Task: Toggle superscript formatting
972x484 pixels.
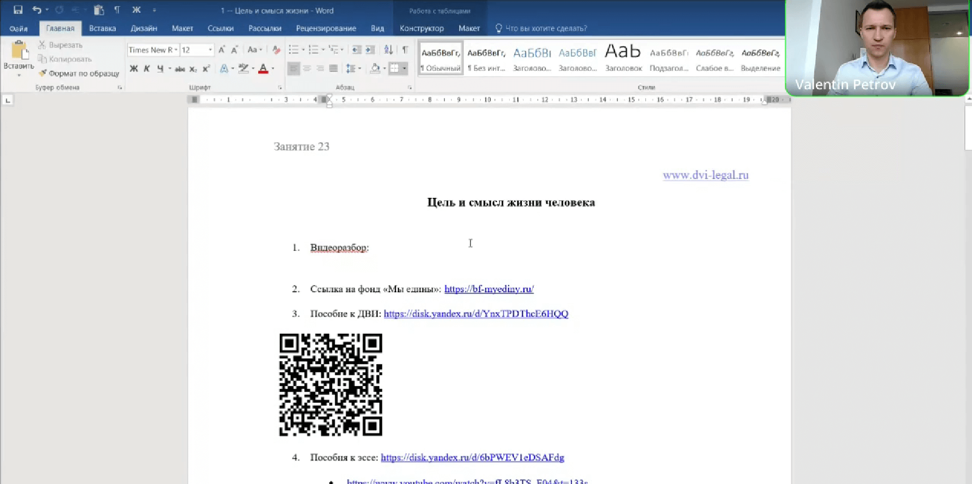Action: click(206, 69)
